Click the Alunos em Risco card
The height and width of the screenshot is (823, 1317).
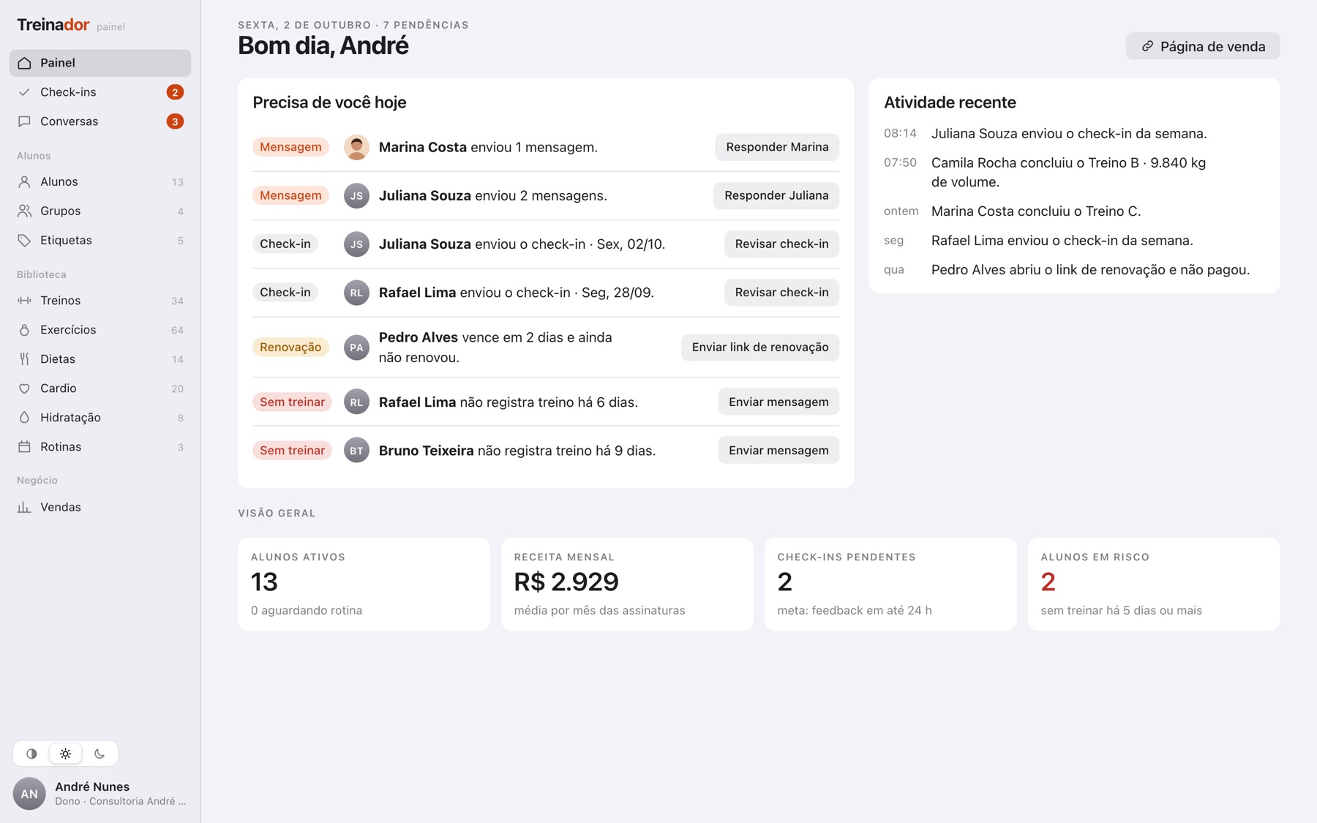(x=1154, y=584)
